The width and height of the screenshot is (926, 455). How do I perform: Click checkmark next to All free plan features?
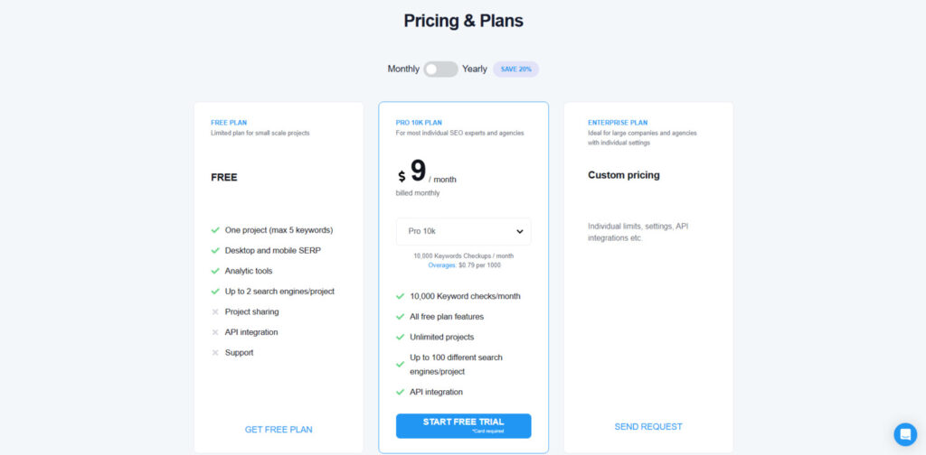coord(401,316)
